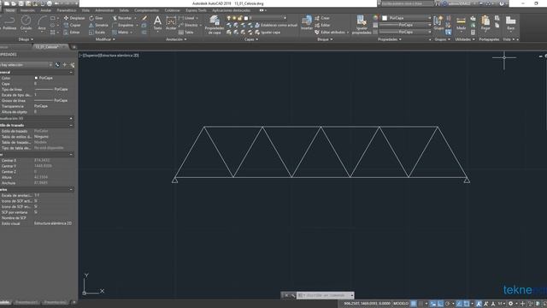547x308 pixels.
Task: Activate the Desplazar (move) tool
Action: pyautogui.click(x=74, y=18)
